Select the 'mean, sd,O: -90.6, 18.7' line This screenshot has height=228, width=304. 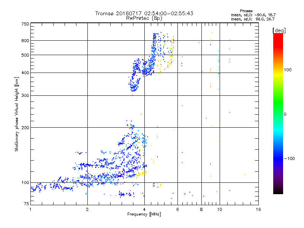click(x=253, y=15)
